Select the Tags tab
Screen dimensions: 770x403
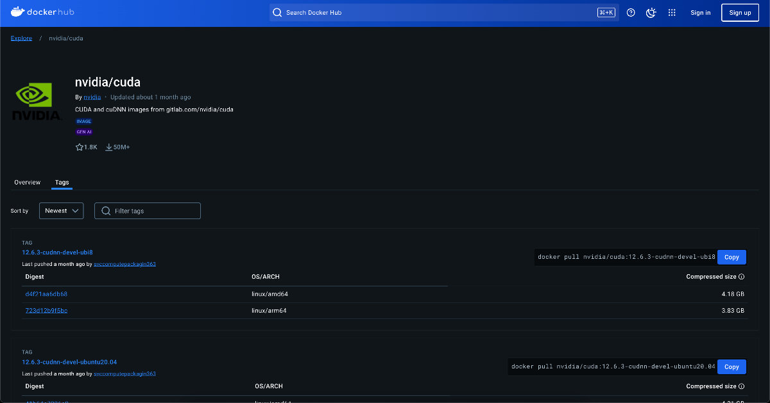pos(62,183)
